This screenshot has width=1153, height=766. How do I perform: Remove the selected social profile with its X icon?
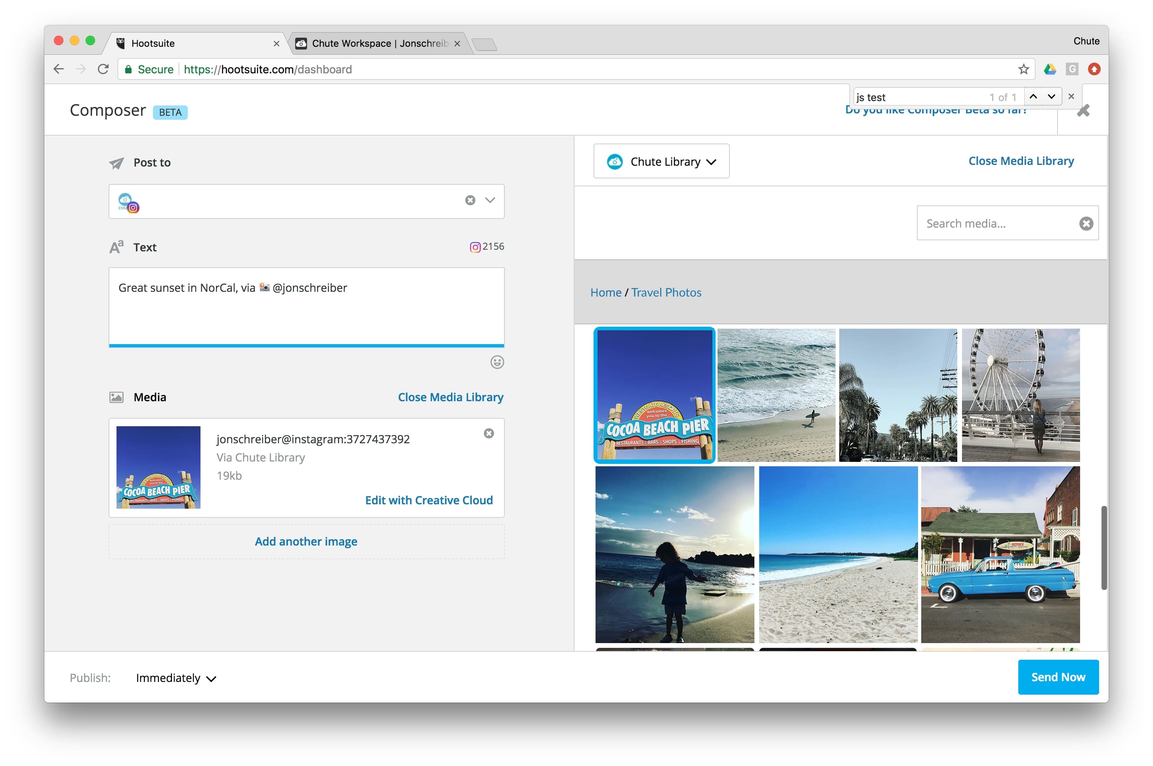[x=470, y=200]
